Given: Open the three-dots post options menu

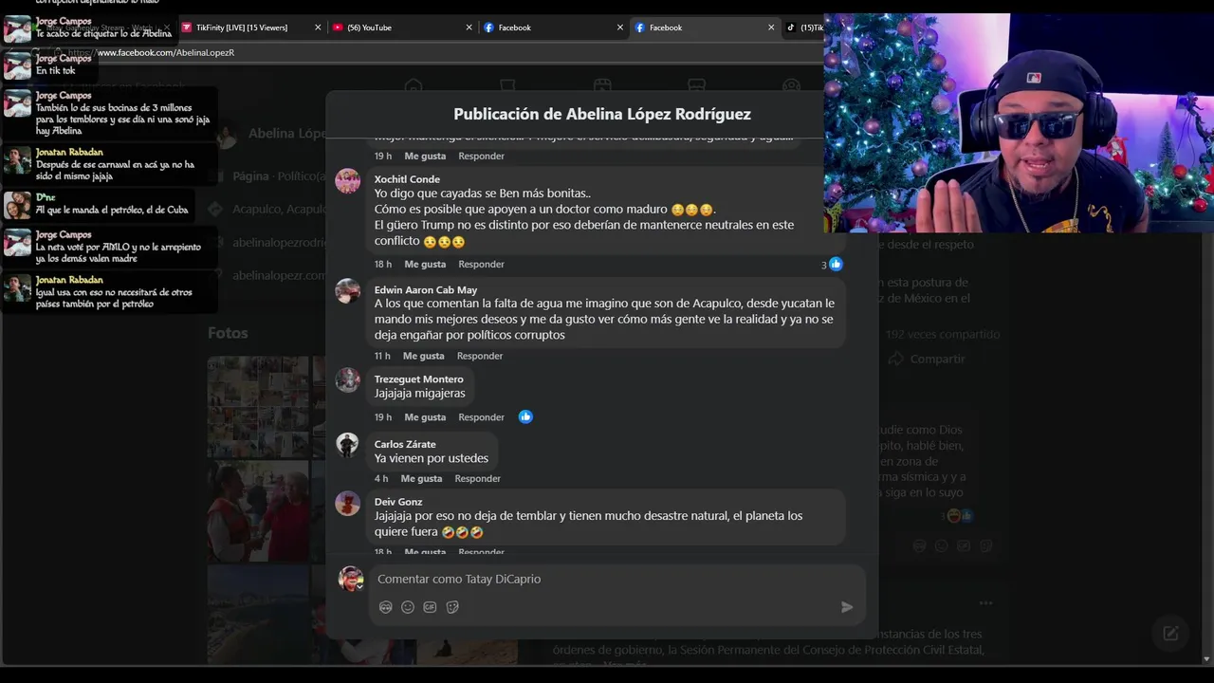Looking at the screenshot, I should [985, 603].
